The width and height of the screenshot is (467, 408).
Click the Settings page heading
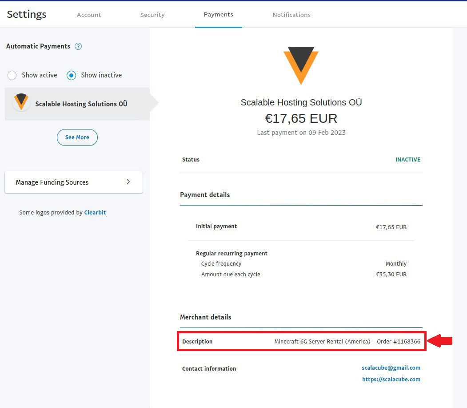[27, 14]
